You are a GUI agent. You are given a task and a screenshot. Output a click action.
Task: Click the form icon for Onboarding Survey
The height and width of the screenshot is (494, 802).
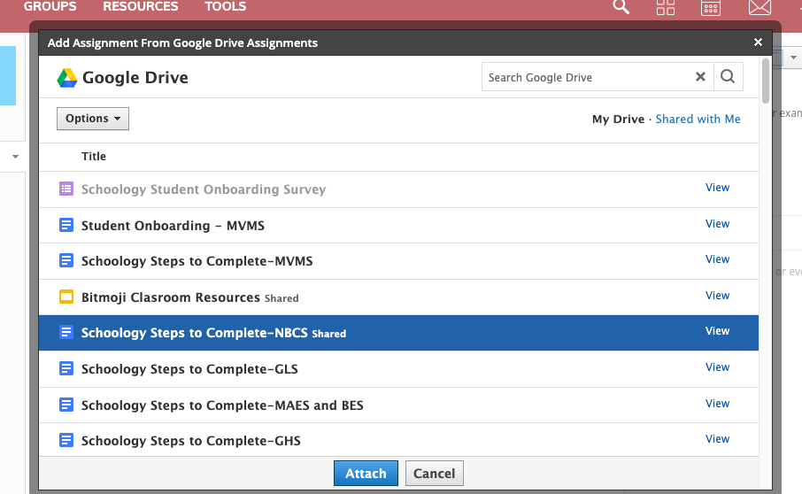pyautogui.click(x=66, y=189)
